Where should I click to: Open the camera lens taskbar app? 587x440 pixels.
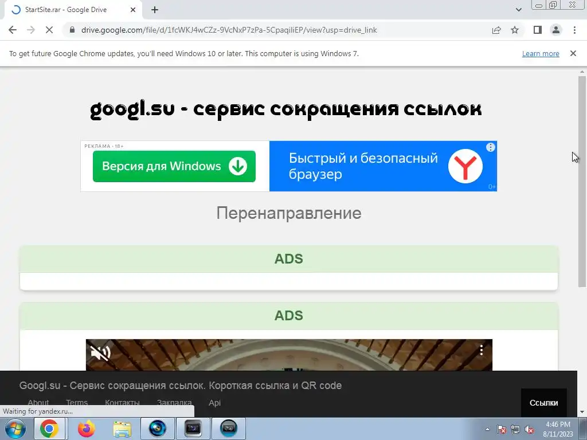[157, 429]
